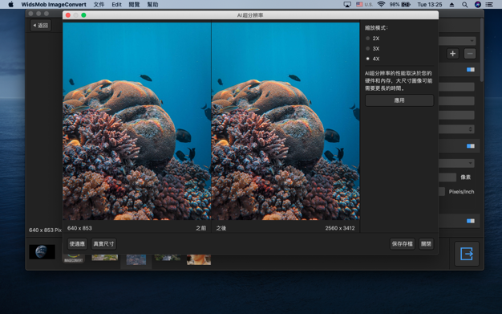Image resolution: width=502 pixels, height=314 pixels.
Task: Open Spotlight search in menu bar
Action: click(x=464, y=5)
